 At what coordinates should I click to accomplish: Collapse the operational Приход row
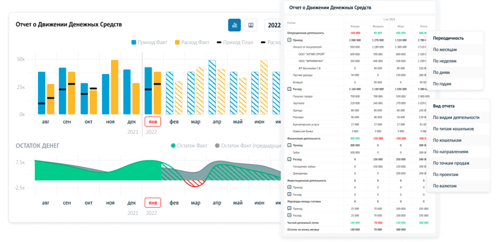tap(289, 40)
